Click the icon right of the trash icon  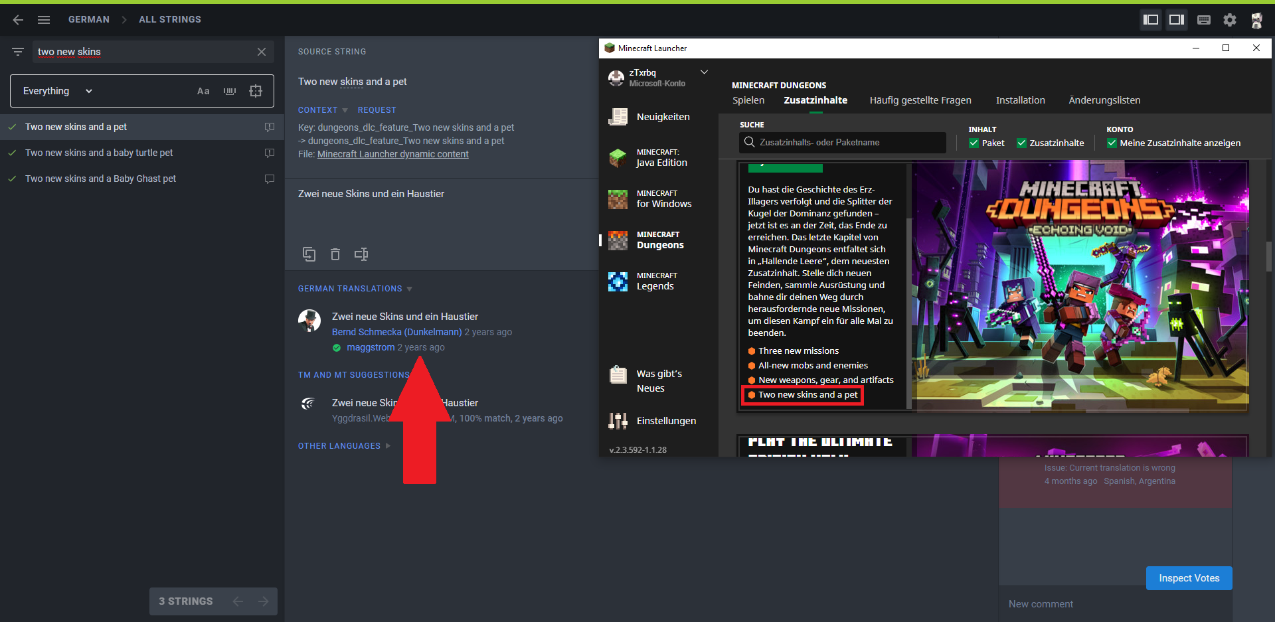(361, 254)
